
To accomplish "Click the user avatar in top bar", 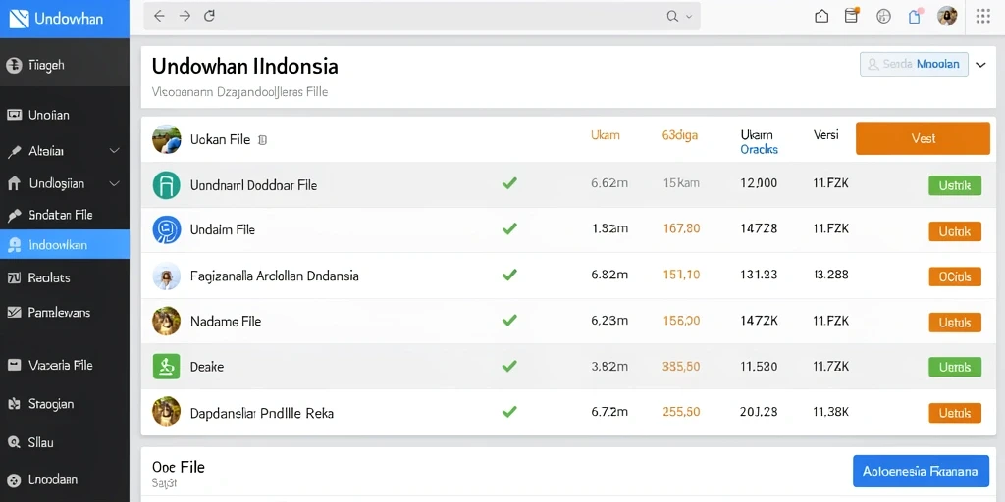I will pos(947,16).
